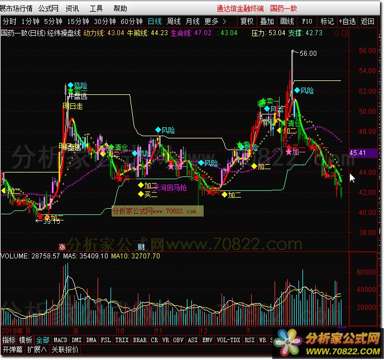Click the 支撑: 42.73 value

coord(305,33)
